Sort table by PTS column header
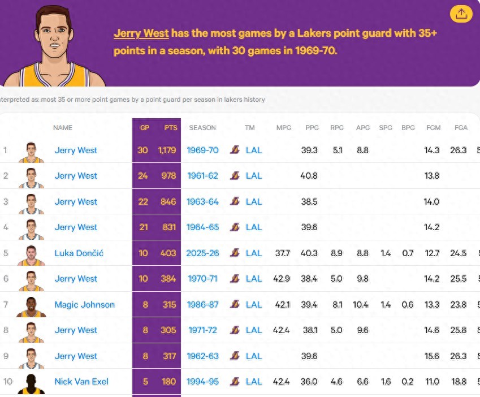The image size is (480, 397). pyautogui.click(x=171, y=128)
